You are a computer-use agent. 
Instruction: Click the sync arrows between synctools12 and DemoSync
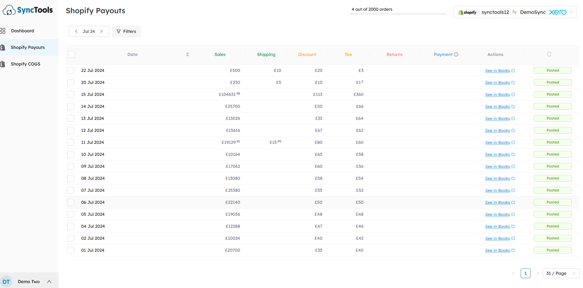point(515,12)
